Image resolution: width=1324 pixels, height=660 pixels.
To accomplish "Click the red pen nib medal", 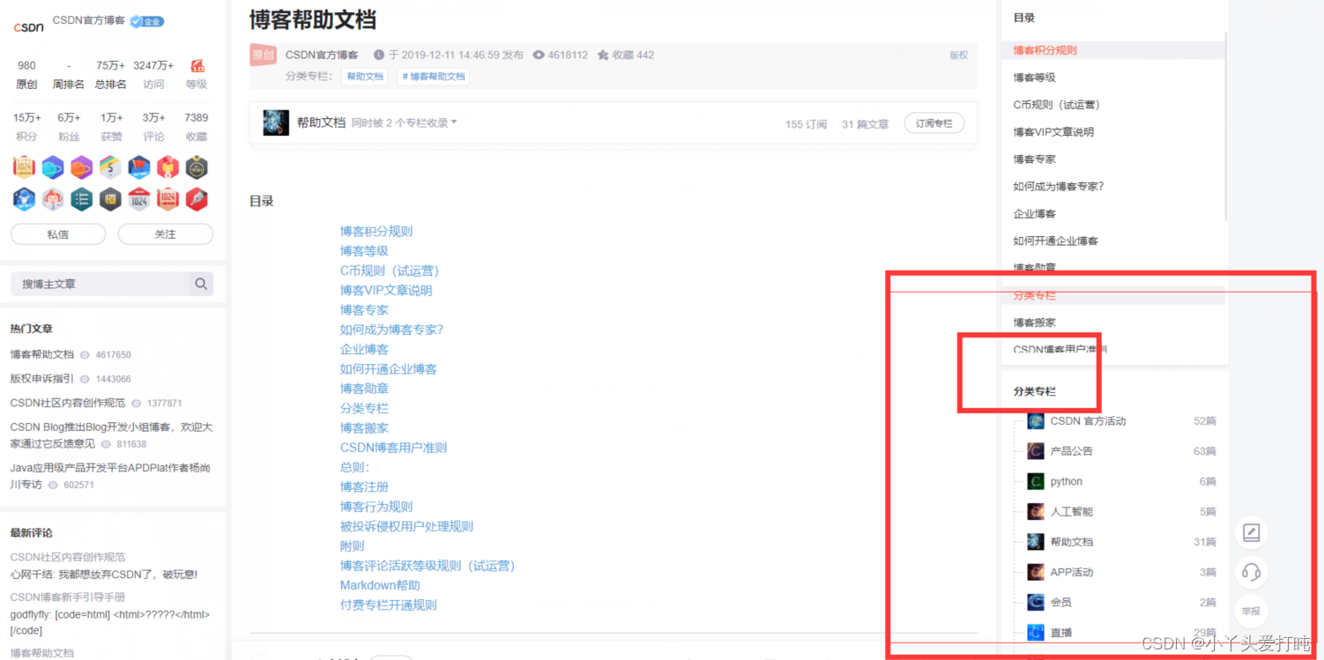I will [x=197, y=199].
